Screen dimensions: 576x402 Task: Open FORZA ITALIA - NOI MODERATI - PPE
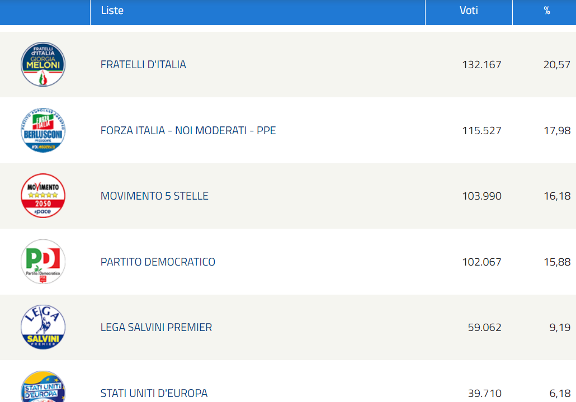pyautogui.click(x=188, y=130)
